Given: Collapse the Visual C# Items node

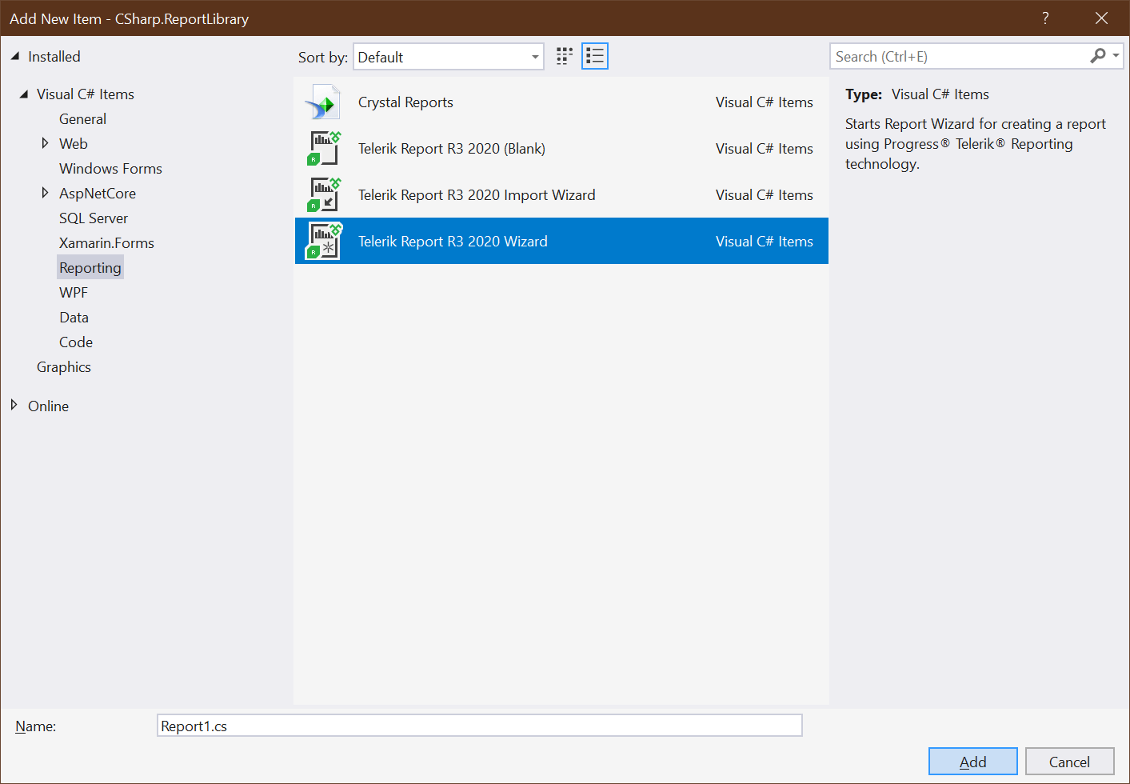Looking at the screenshot, I should [24, 94].
